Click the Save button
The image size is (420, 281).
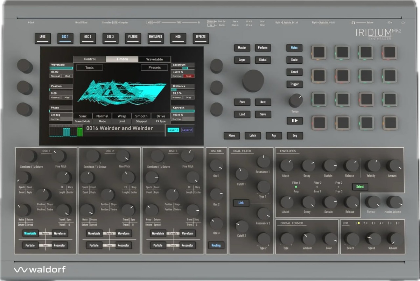263,114
